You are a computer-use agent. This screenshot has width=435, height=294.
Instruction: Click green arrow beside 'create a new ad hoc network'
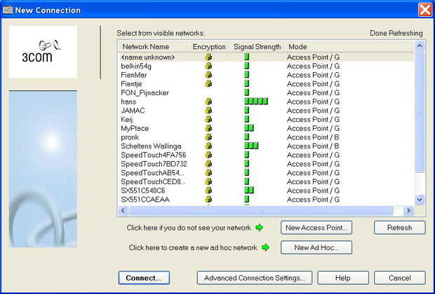(266, 247)
